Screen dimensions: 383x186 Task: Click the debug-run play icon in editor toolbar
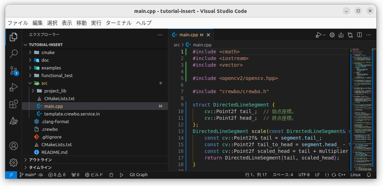tap(318, 35)
